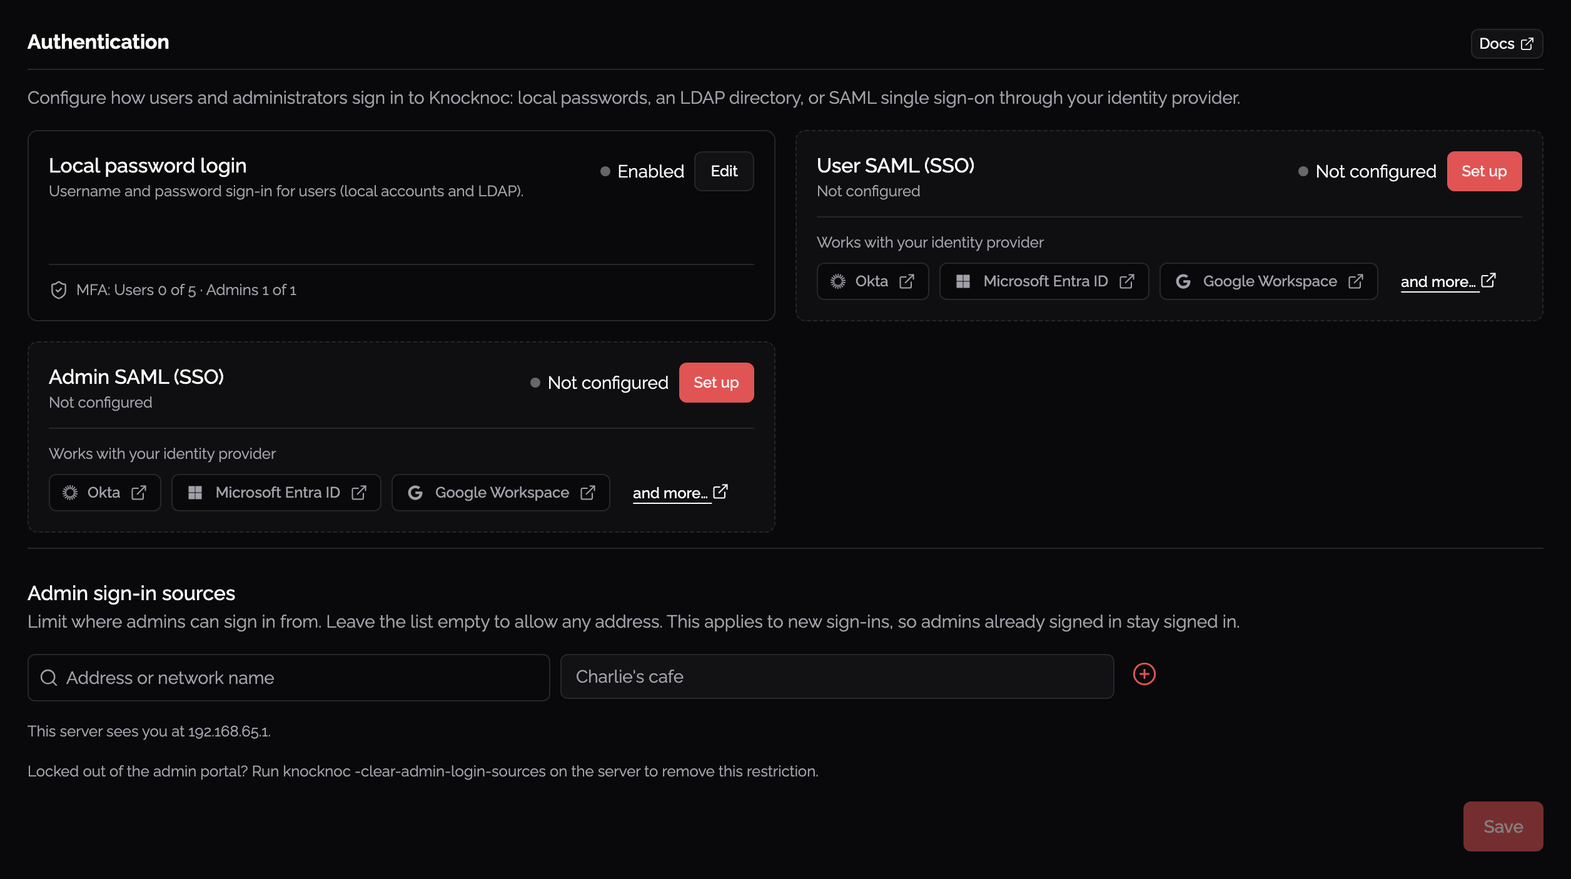The width and height of the screenshot is (1571, 879).
Task: Set up User SAML (SSO)
Action: point(1484,171)
